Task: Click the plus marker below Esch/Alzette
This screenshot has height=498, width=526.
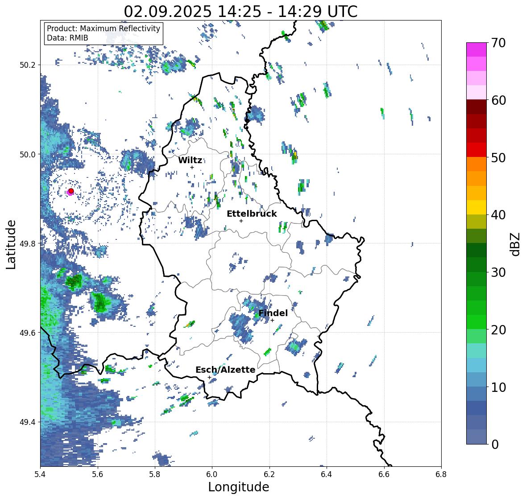Action: pyautogui.click(x=209, y=377)
